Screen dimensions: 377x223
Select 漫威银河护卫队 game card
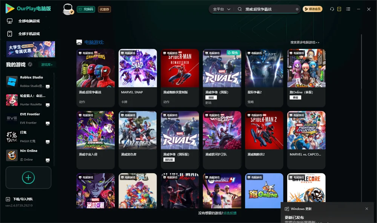click(x=222, y=140)
